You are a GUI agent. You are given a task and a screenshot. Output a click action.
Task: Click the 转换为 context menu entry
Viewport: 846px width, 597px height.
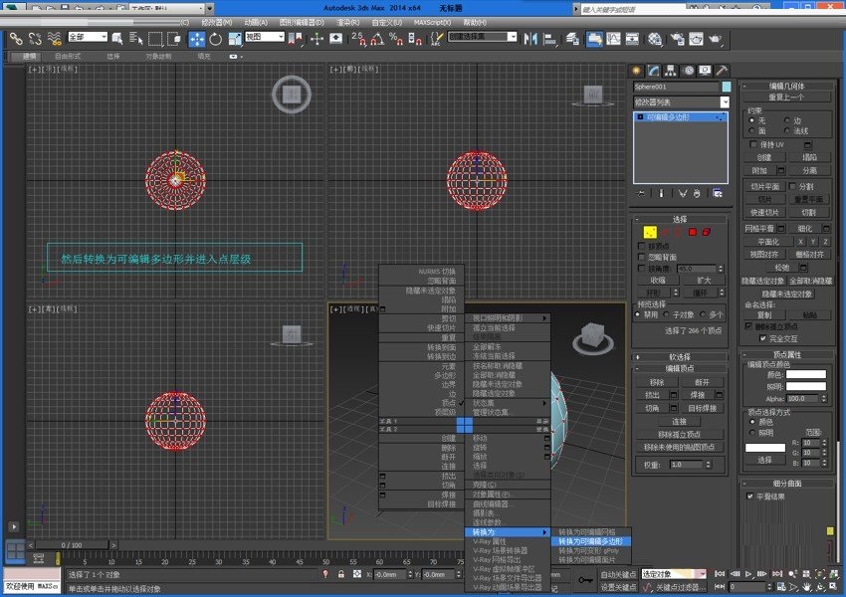pyautogui.click(x=508, y=532)
